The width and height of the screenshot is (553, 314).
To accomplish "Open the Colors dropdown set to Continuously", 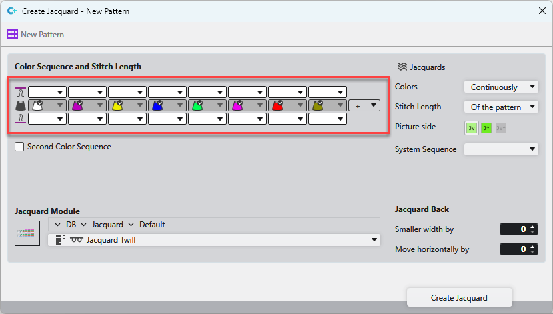I will coord(500,87).
